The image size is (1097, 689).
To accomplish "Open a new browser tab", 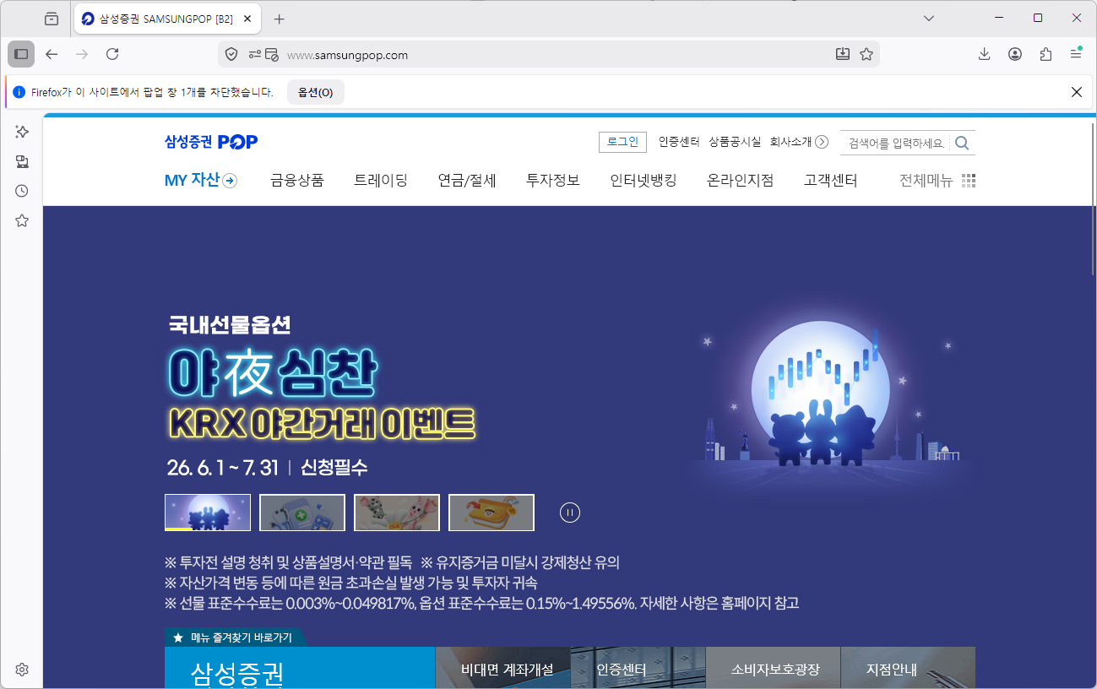I will coord(280,19).
